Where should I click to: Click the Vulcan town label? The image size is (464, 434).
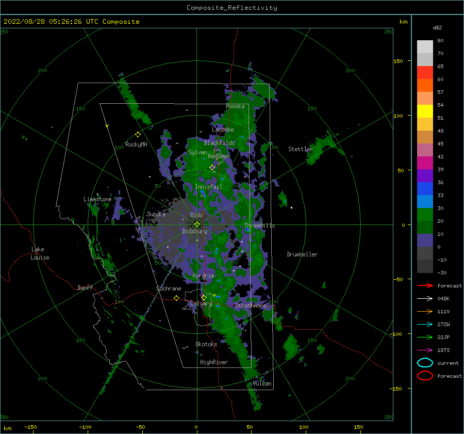(x=262, y=383)
